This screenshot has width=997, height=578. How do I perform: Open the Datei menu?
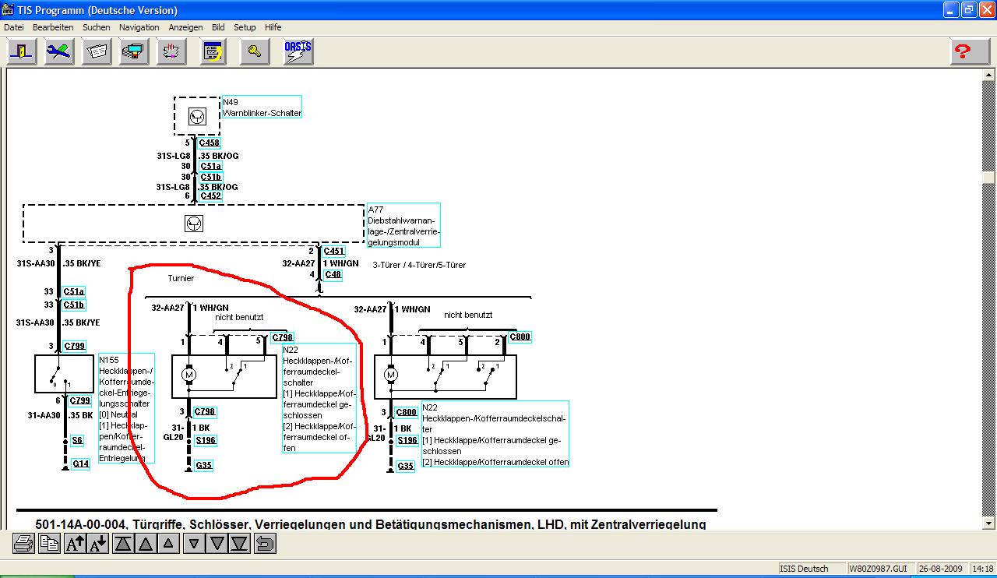(14, 27)
